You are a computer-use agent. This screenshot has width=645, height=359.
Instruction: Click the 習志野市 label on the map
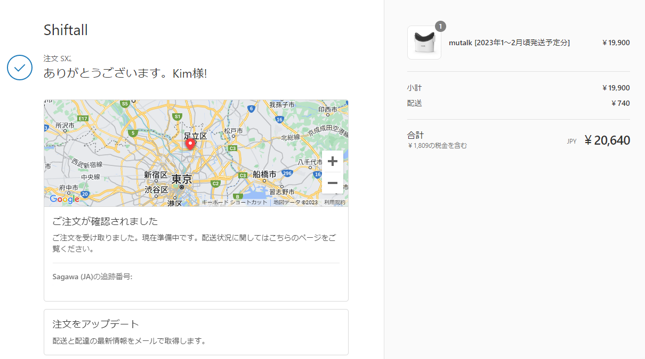(282, 191)
